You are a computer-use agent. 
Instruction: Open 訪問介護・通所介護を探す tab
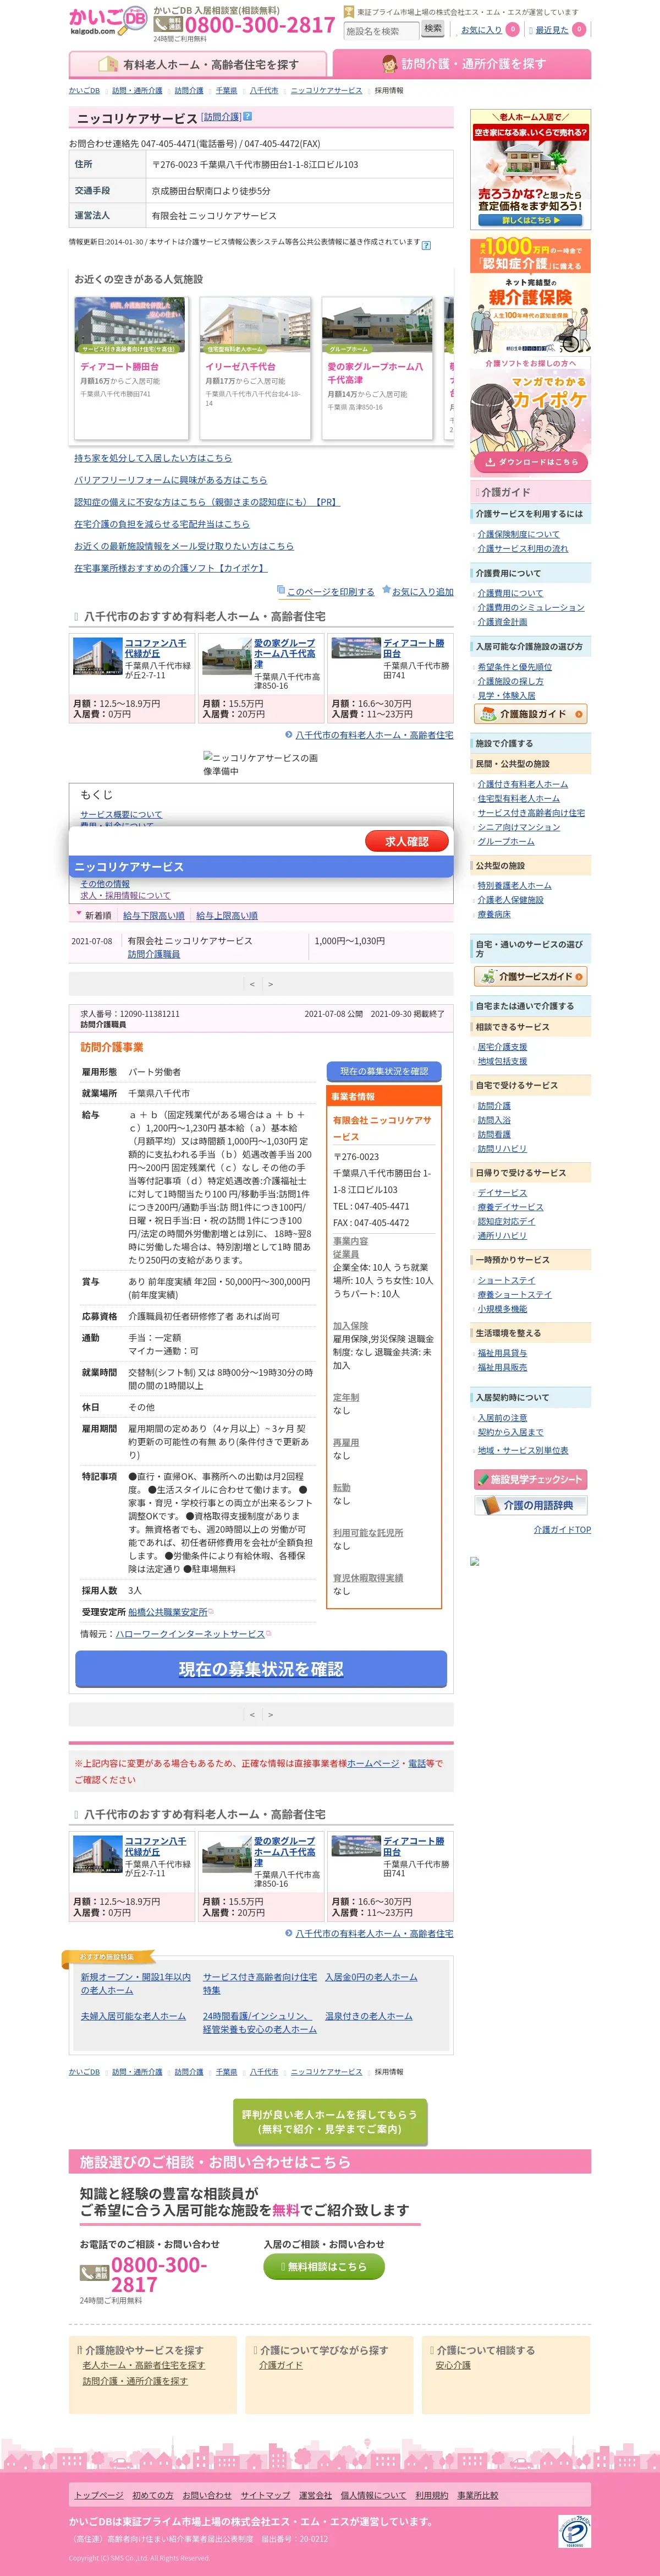(463, 64)
